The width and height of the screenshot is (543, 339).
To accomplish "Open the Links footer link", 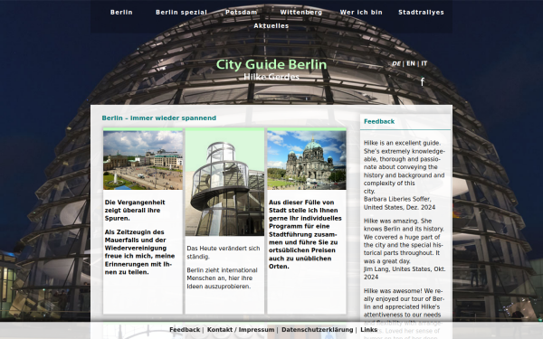I will (x=369, y=330).
